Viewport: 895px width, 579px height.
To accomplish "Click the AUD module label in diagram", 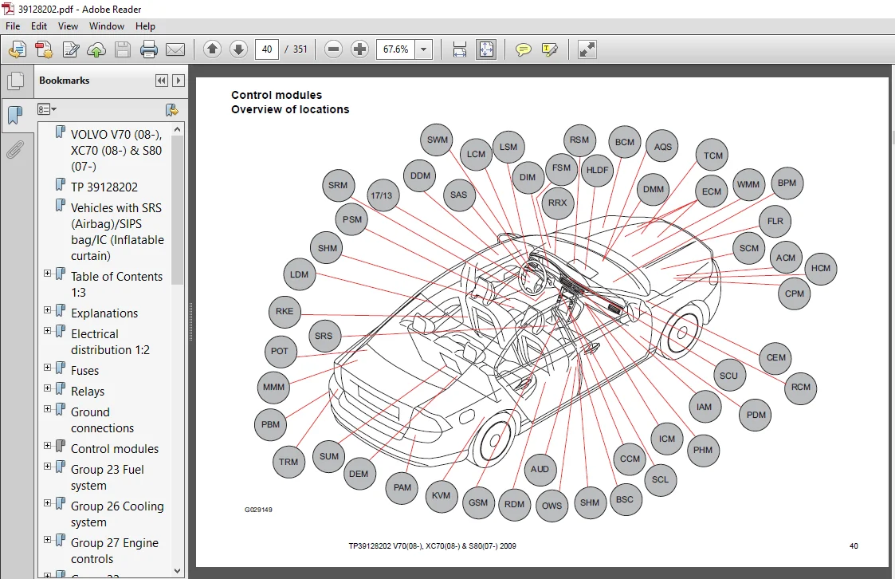I will [x=540, y=470].
